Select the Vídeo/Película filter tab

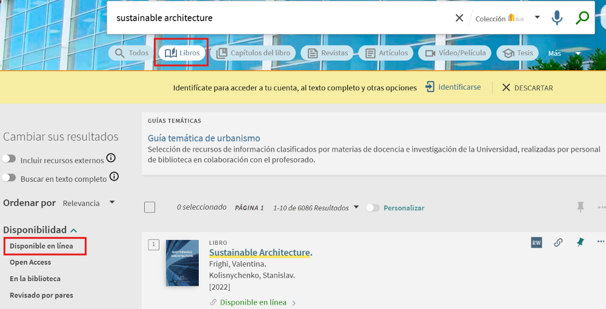pyautogui.click(x=455, y=53)
